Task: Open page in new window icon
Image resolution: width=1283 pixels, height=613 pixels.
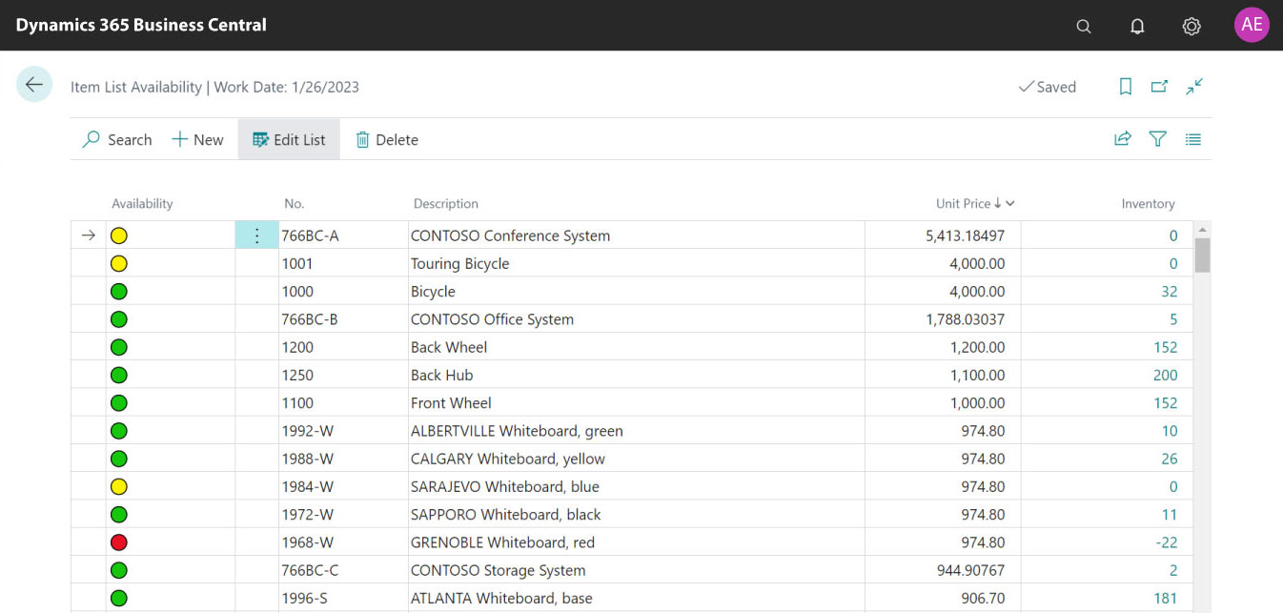Action: [x=1159, y=87]
